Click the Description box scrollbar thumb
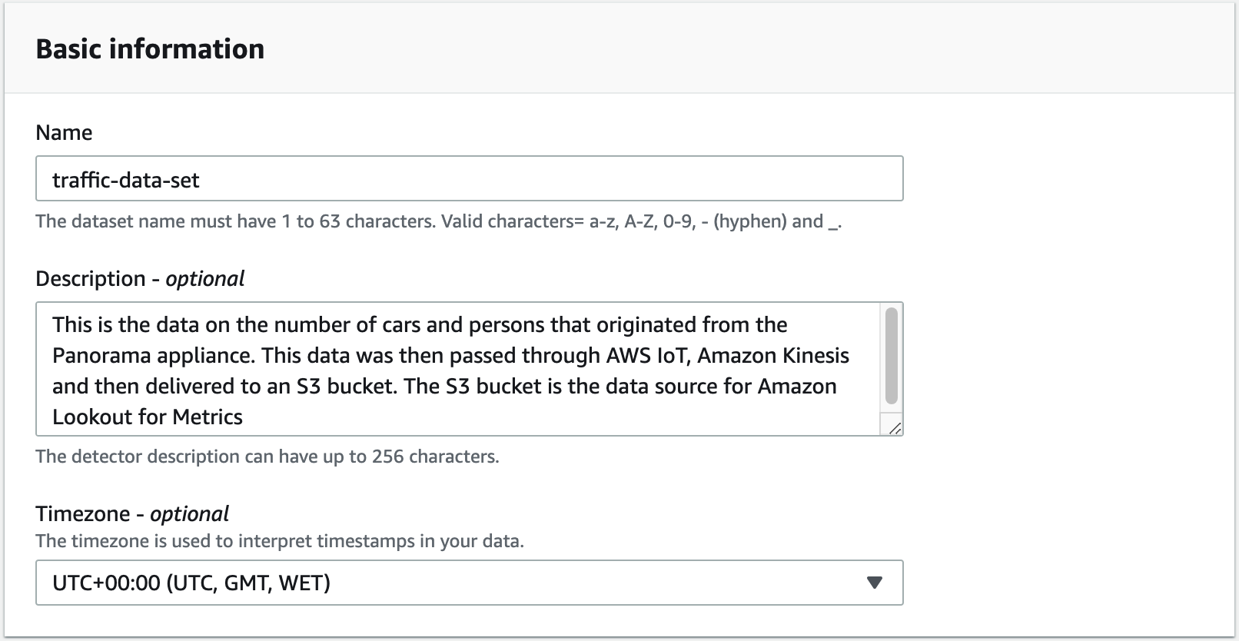This screenshot has height=641, width=1239. [x=892, y=355]
